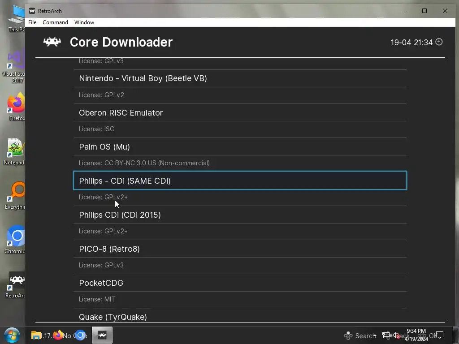Screen dimensions: 459x344
Task: Click License: CC BY-NC 3.0 US text
Action: point(144,163)
